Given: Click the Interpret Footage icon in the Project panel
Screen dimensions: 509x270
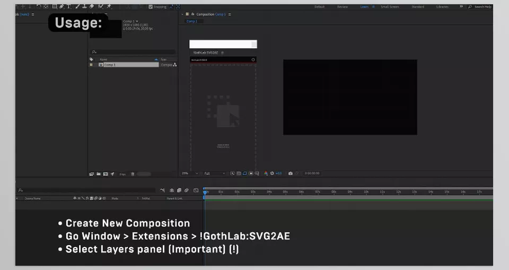Looking at the screenshot, I should pyautogui.click(x=92, y=174).
